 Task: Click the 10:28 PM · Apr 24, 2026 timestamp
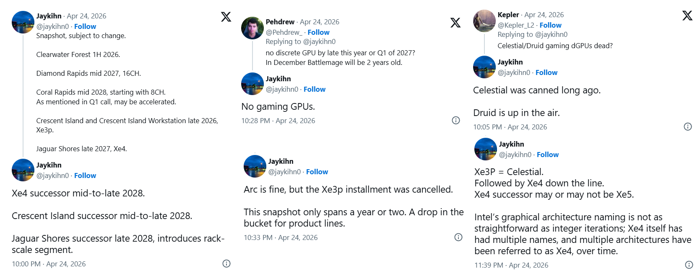click(x=278, y=121)
